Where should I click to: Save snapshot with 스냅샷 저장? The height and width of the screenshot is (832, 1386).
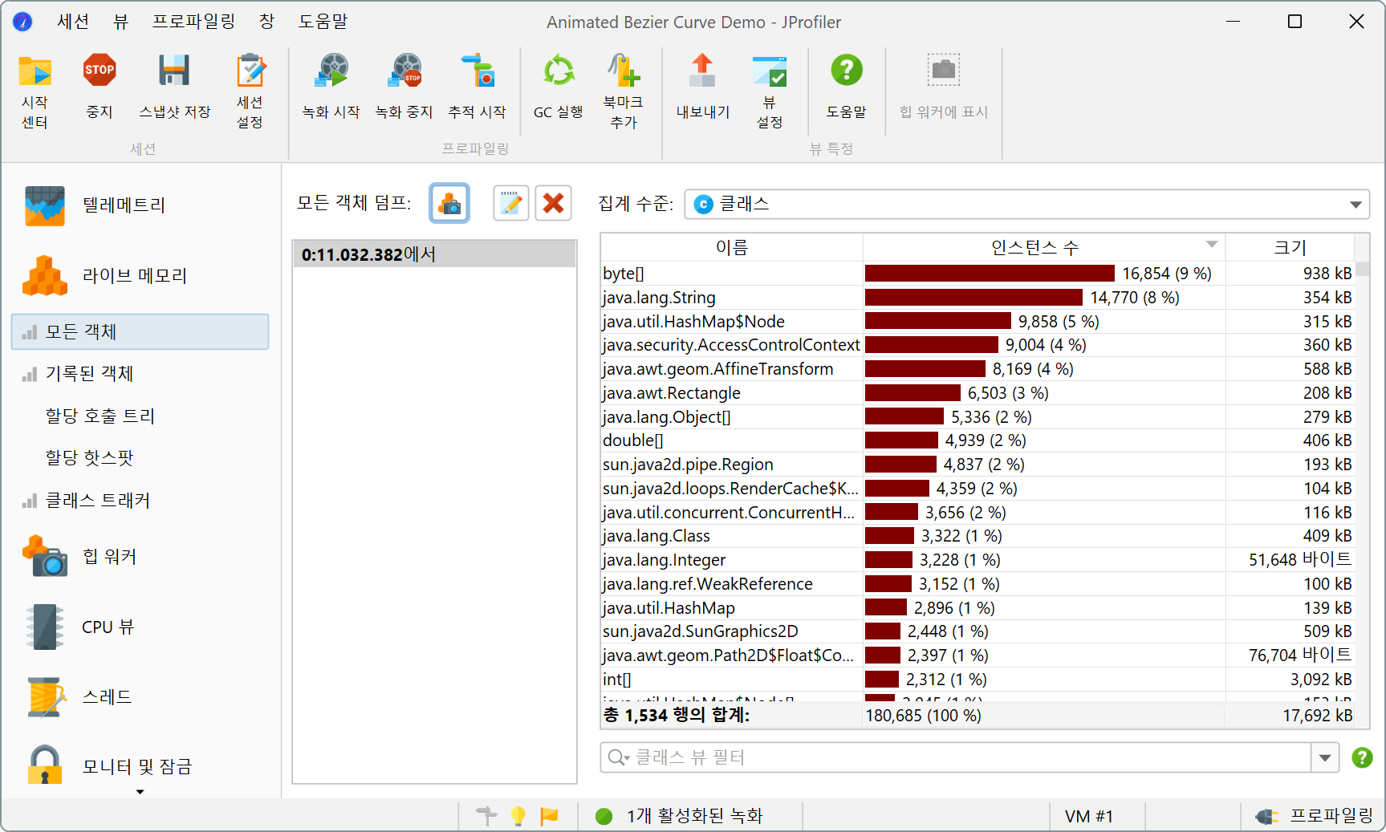174,87
